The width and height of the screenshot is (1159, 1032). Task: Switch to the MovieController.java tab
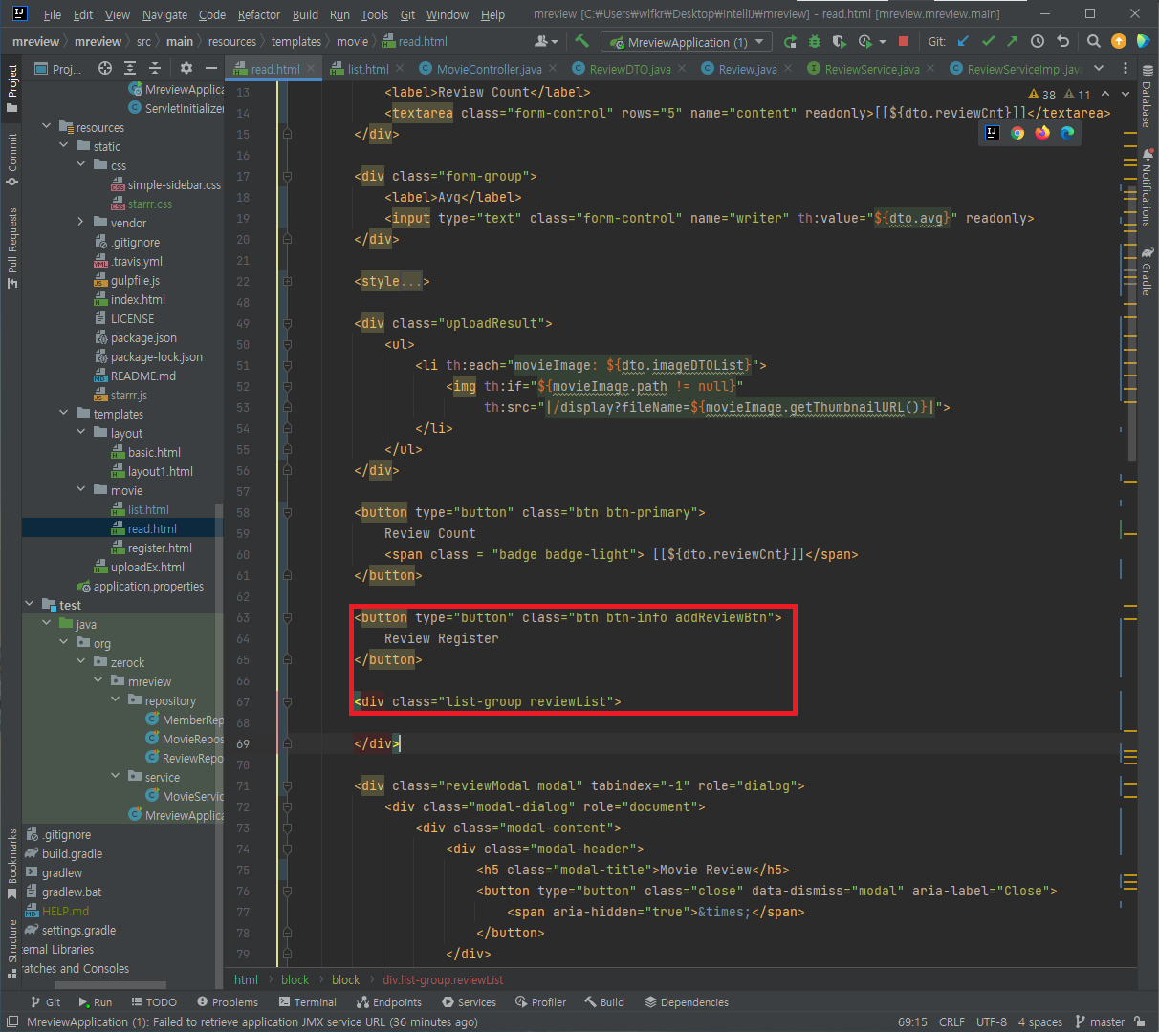[x=489, y=69]
